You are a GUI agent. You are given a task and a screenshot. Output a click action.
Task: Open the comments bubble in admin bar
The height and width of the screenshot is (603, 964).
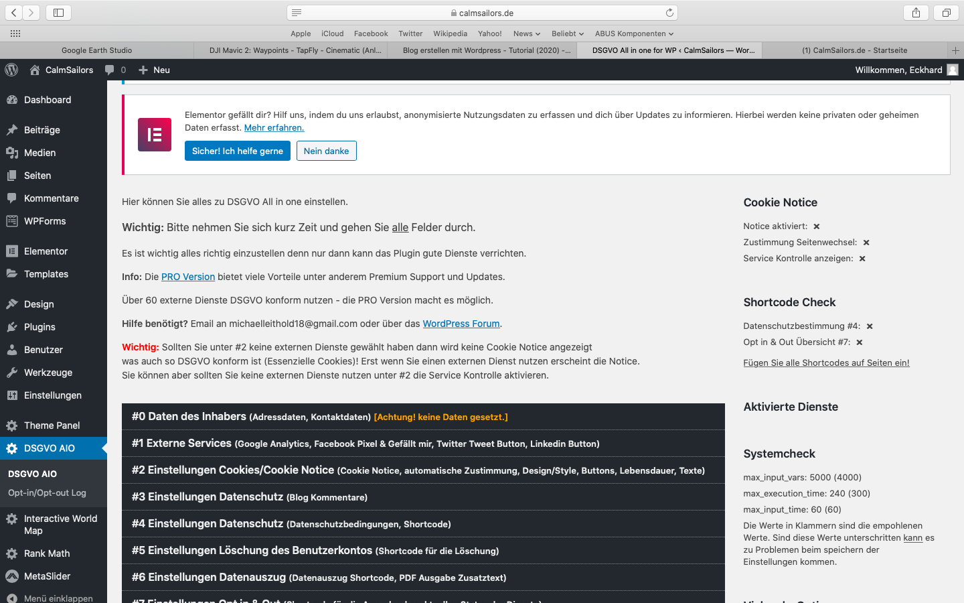115,70
